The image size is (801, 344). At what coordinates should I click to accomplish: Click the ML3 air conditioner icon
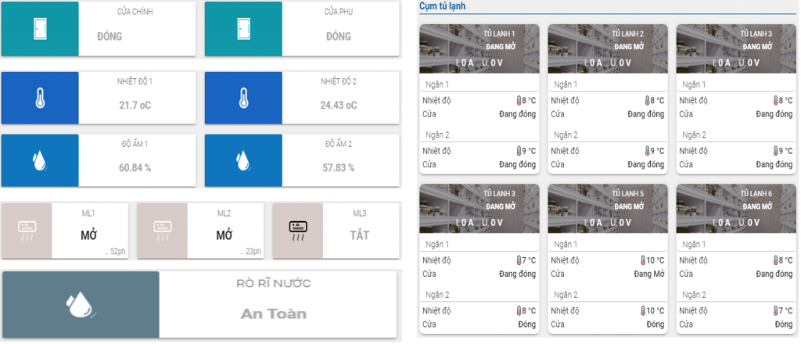pyautogui.click(x=298, y=230)
